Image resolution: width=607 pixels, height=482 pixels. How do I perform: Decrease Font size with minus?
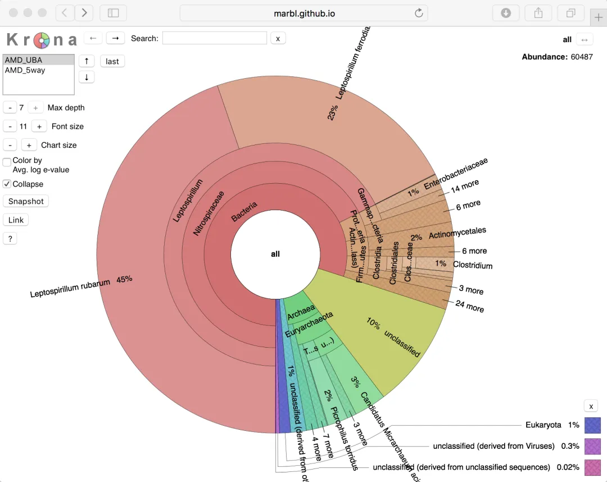[10, 126]
